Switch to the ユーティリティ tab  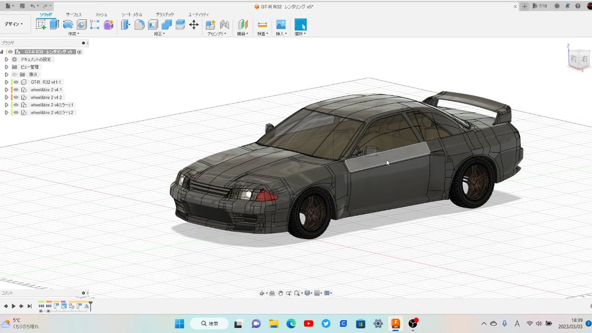(x=199, y=14)
